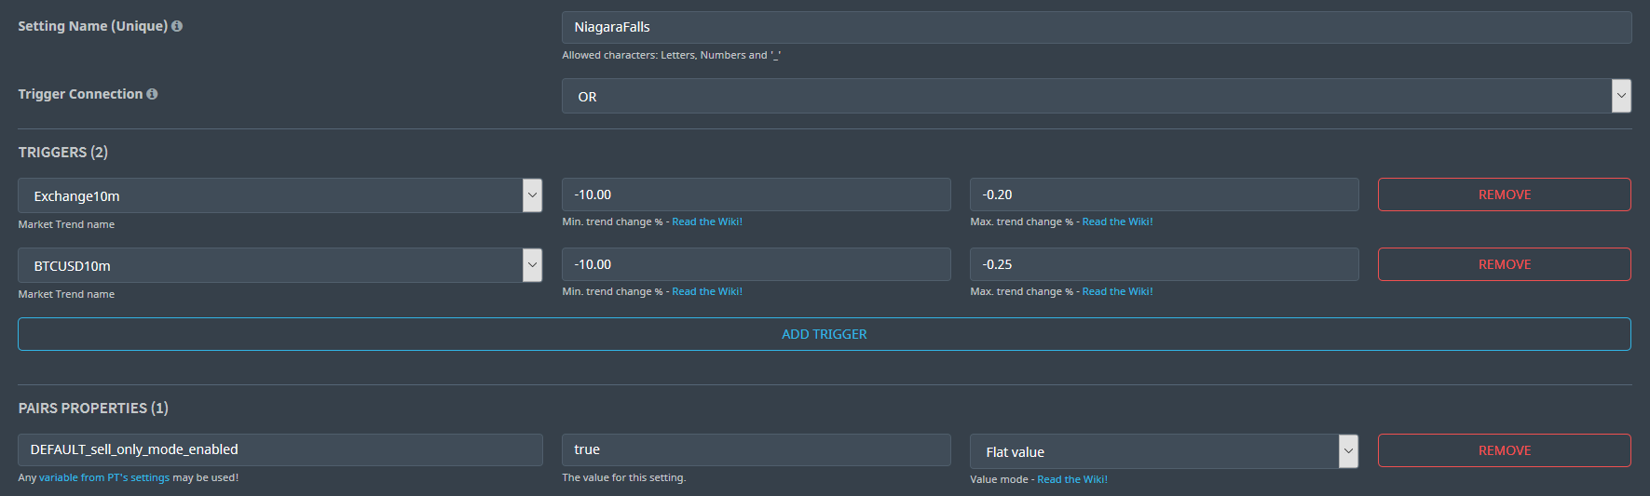Focus the Setting Name field containing NiagaraFalls
Viewport: 1650px width, 496px height.
(1096, 27)
